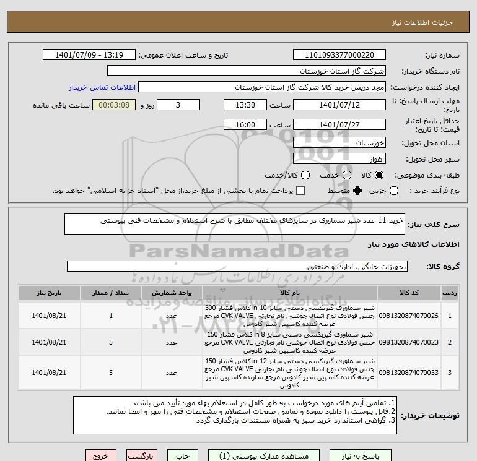Viewport: 477px width, 461px height.
Task: Click the 8 in valve description in row 2
Action: (x=290, y=342)
